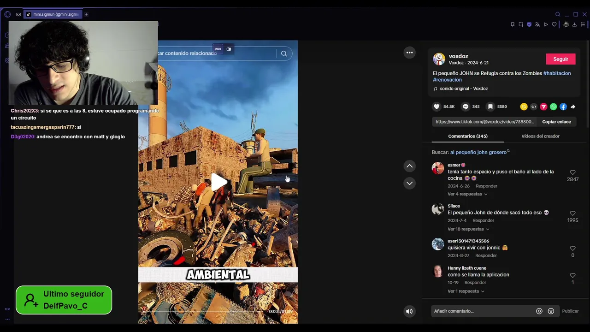Share the video to WhatsApp
The width and height of the screenshot is (590, 332).
pos(553,107)
